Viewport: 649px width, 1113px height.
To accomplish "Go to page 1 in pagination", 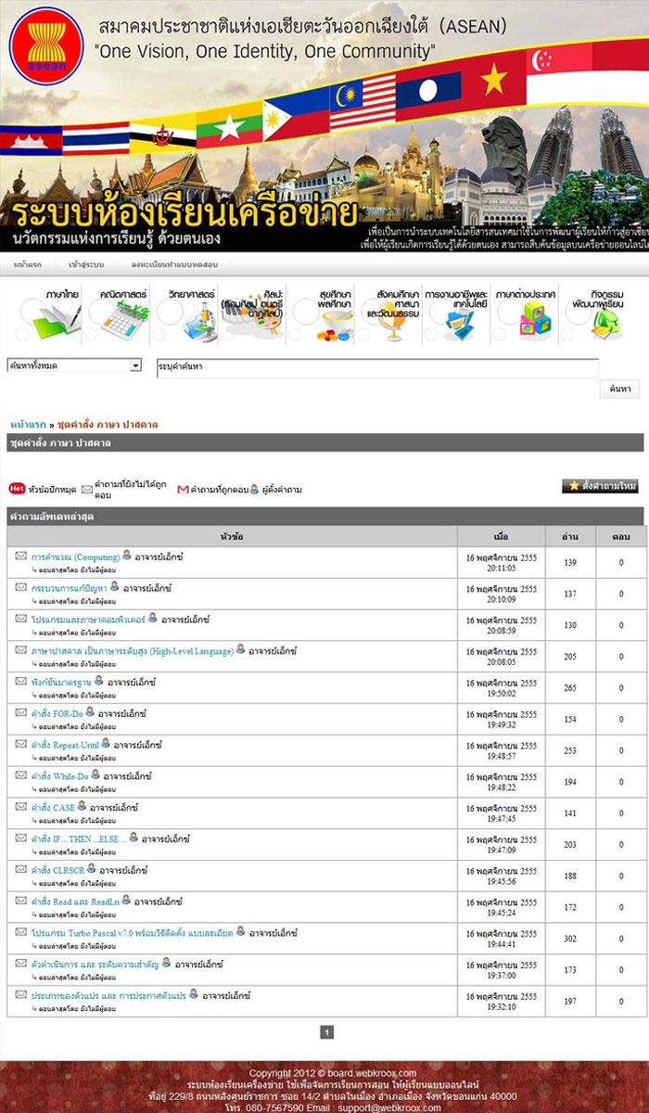I will click(x=326, y=1031).
